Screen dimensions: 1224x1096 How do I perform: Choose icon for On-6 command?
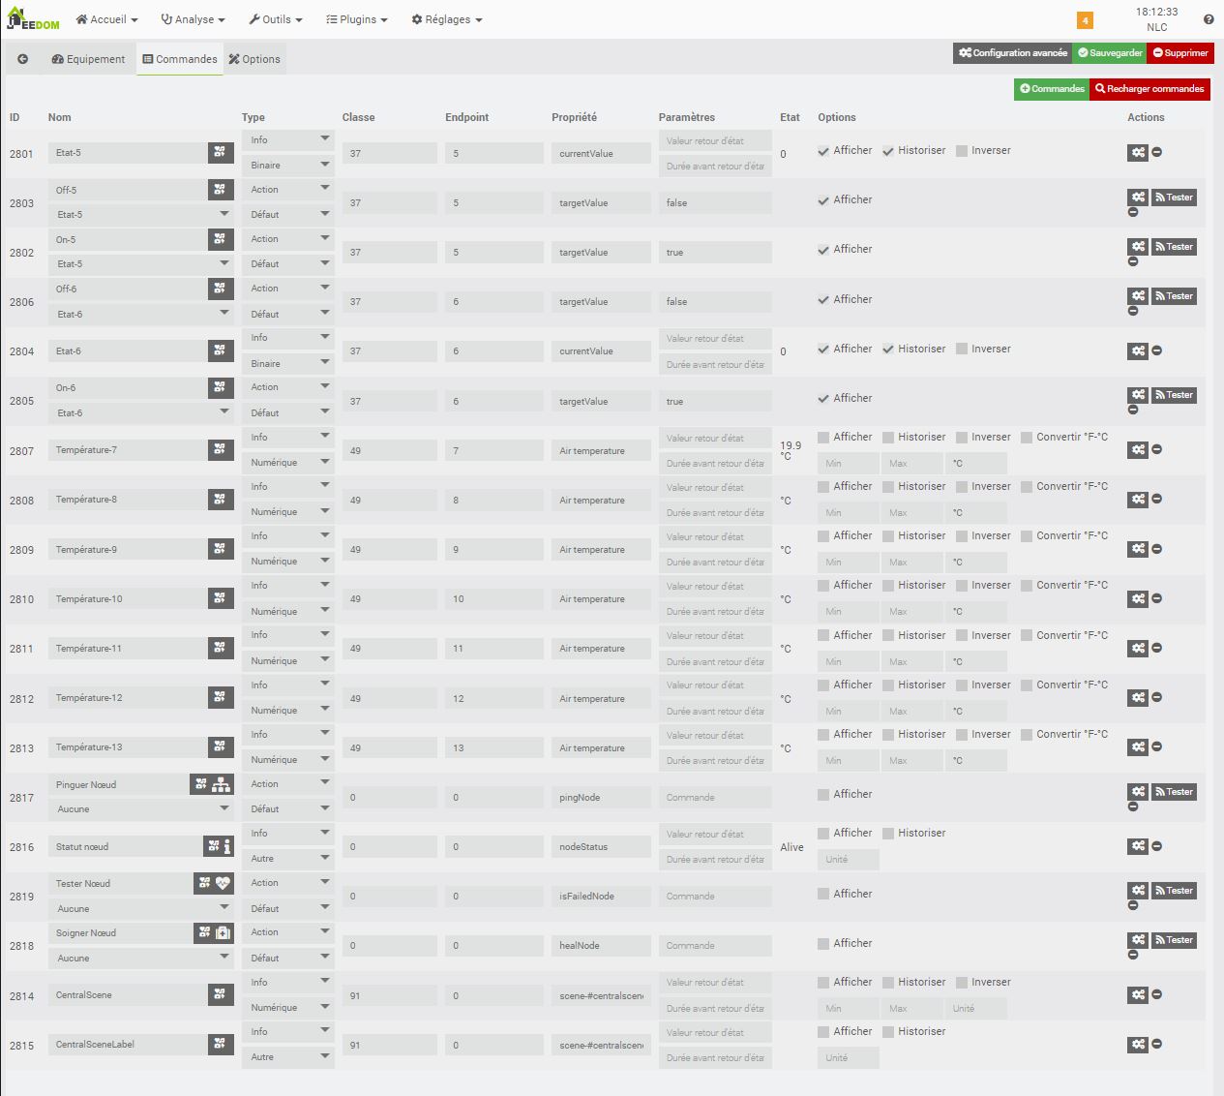[x=221, y=387]
